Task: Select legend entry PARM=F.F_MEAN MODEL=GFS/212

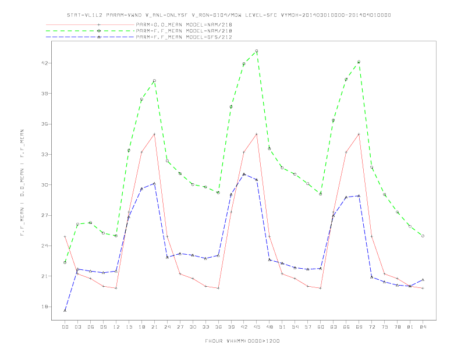Action: point(184,37)
